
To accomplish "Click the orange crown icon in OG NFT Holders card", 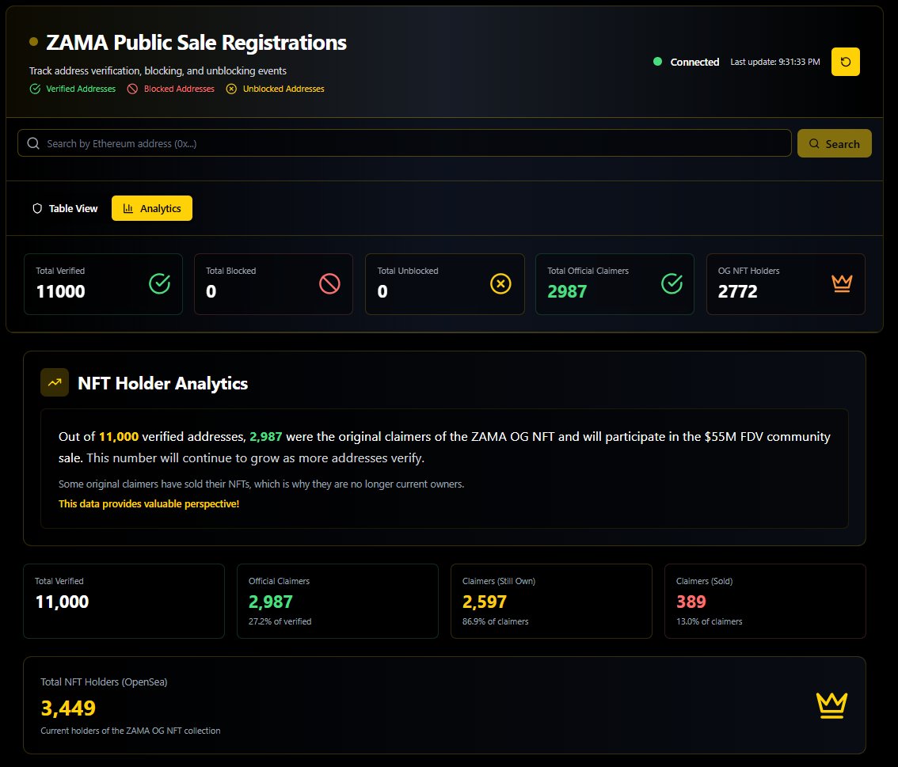I will [842, 283].
